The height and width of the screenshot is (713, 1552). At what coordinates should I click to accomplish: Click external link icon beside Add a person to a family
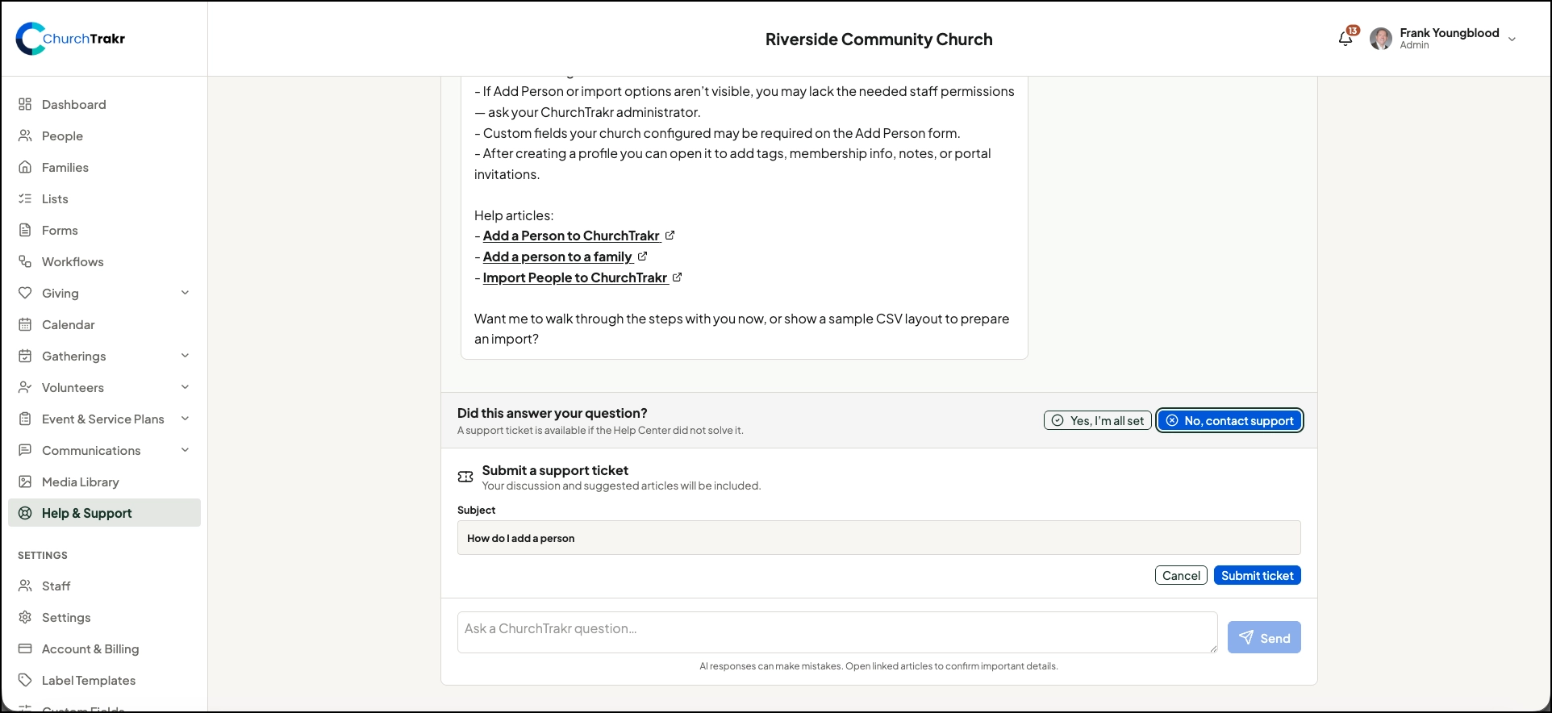[642, 256]
